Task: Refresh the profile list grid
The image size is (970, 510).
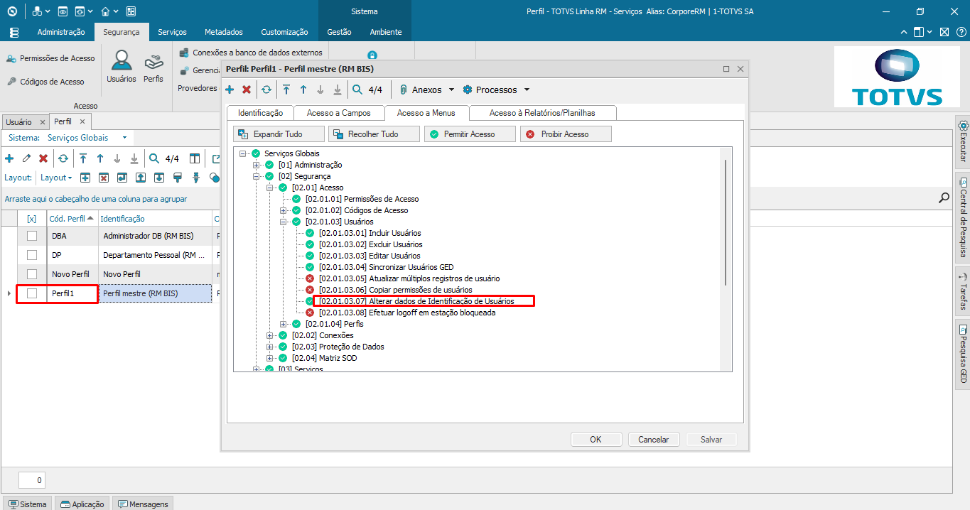Action: 63,158
